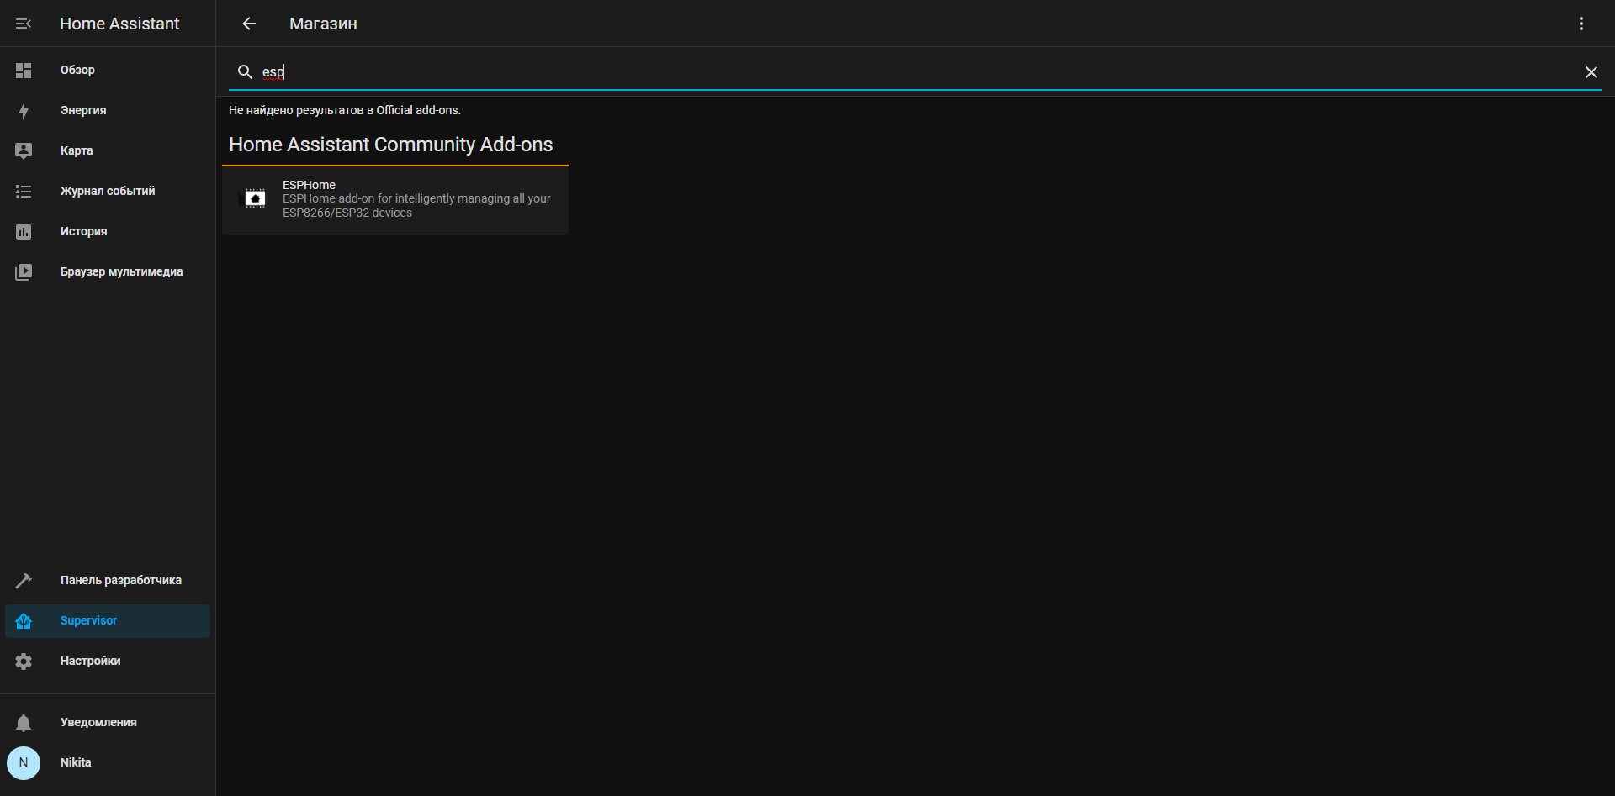1615x796 pixels.
Task: Click the Settings gear icon
Action: coord(24,662)
